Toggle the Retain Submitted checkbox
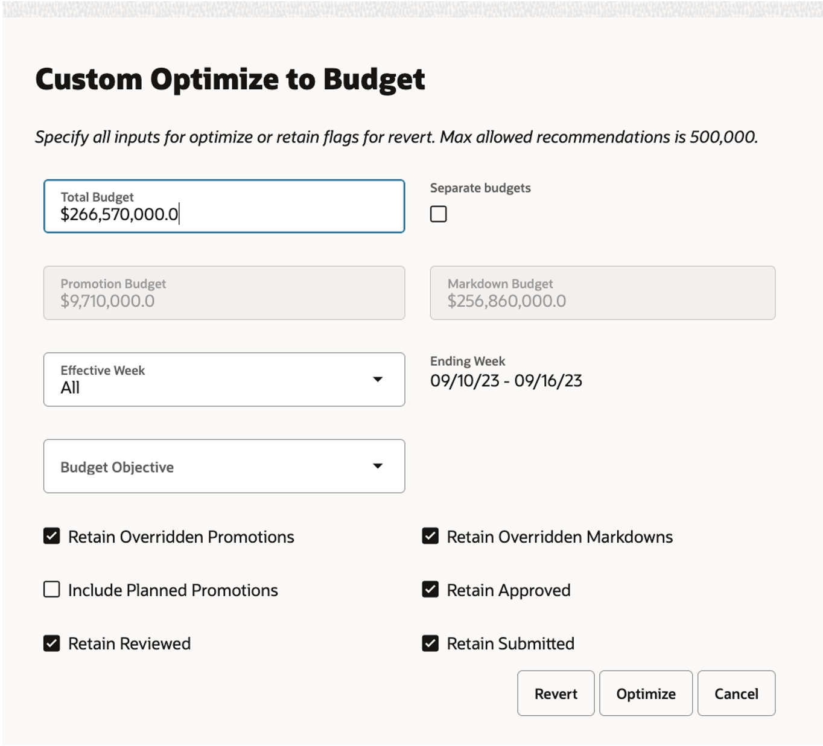 pyautogui.click(x=430, y=643)
